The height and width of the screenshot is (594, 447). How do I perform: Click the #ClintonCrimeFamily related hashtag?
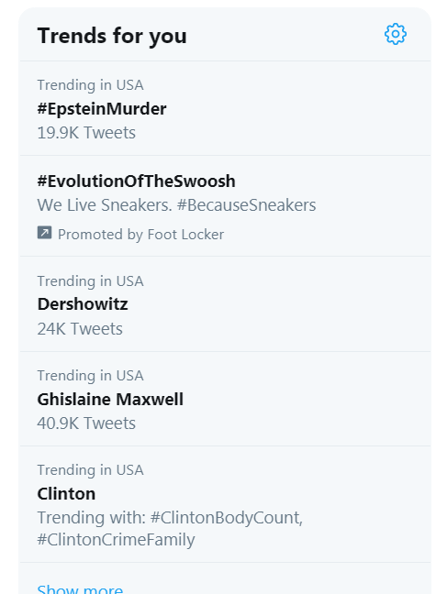(x=117, y=539)
